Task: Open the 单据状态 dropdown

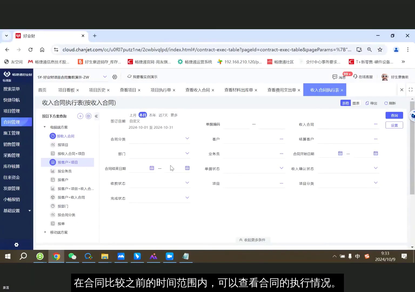Action: (x=282, y=168)
